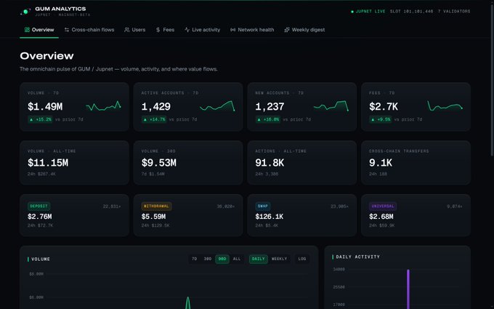494x309 pixels.
Task: Click the 1,237 new accounts value
Action: (x=270, y=107)
